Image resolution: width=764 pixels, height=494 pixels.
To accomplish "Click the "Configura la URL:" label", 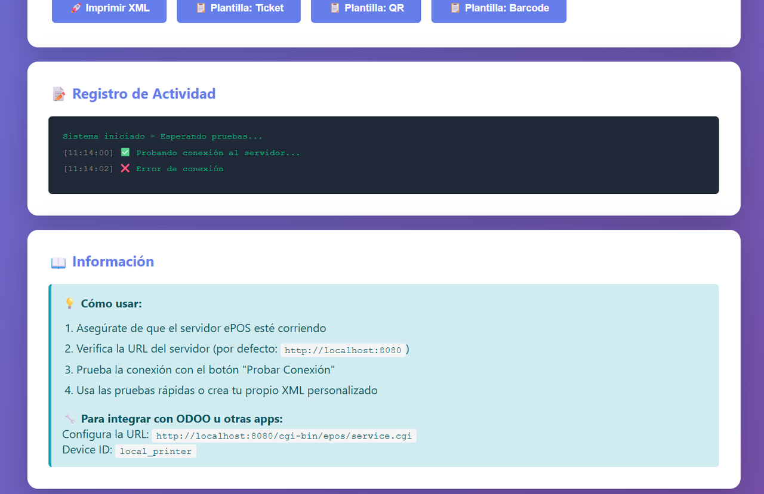I will [106, 434].
